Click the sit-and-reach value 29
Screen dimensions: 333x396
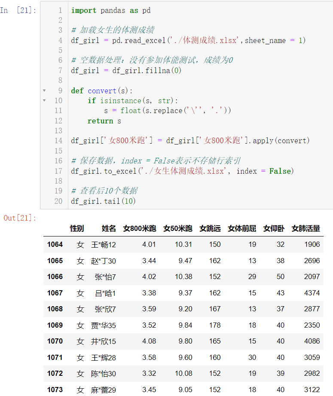pyautogui.click(x=252, y=276)
